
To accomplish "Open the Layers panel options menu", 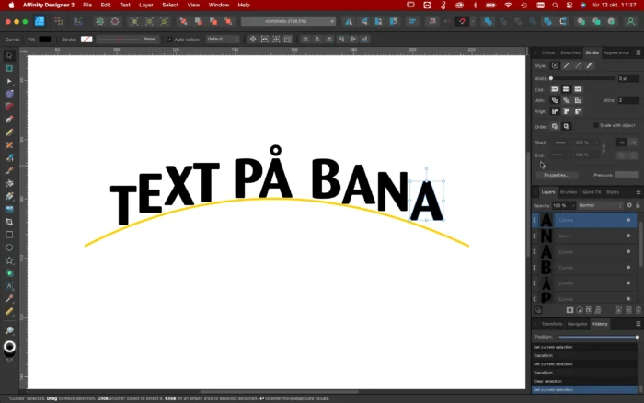I will pos(638,192).
